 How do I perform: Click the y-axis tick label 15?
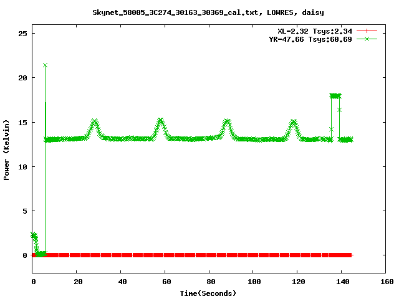(x=22, y=123)
